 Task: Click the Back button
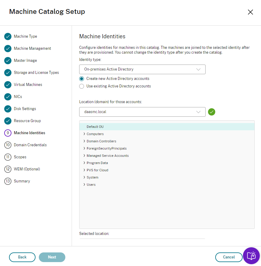coord(22,257)
